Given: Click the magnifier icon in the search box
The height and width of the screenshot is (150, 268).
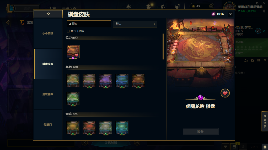Looking at the screenshot, I should pos(70,24).
